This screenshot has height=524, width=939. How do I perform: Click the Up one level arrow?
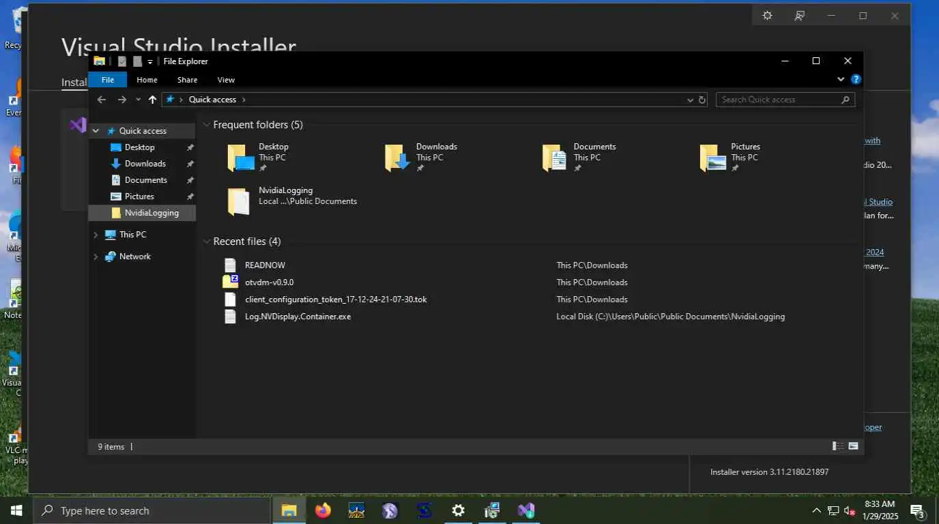152,100
